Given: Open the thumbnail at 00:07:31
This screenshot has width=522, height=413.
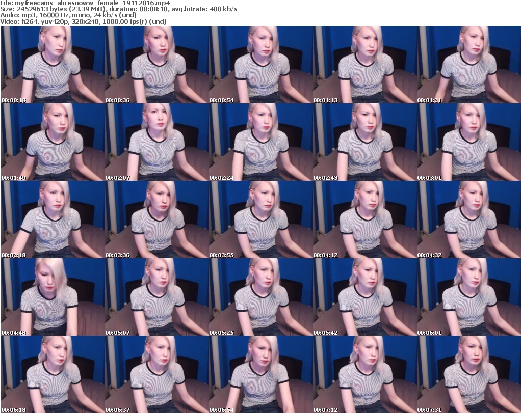Looking at the screenshot, I should (469, 374).
